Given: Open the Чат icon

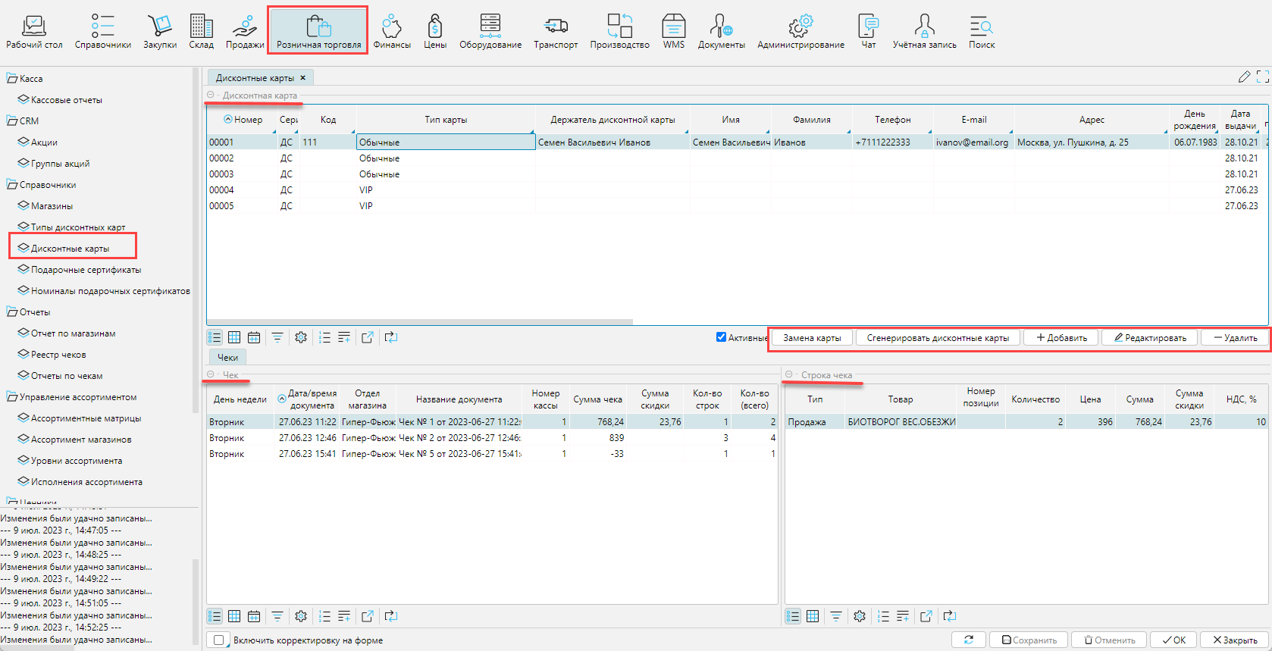Looking at the screenshot, I should point(868,32).
